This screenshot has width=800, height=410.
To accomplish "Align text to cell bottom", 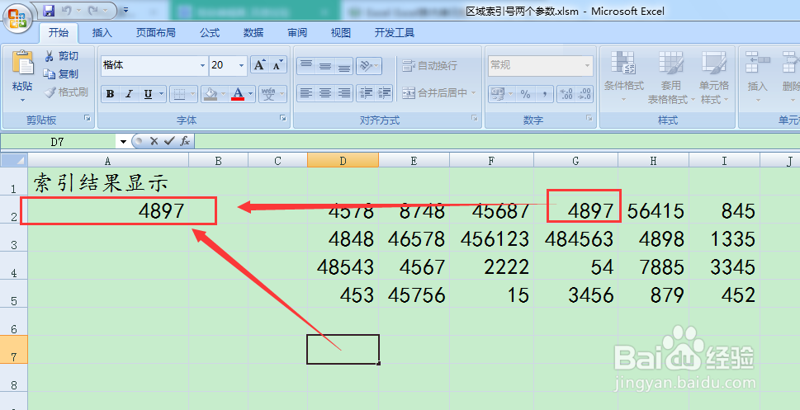I will pos(344,65).
